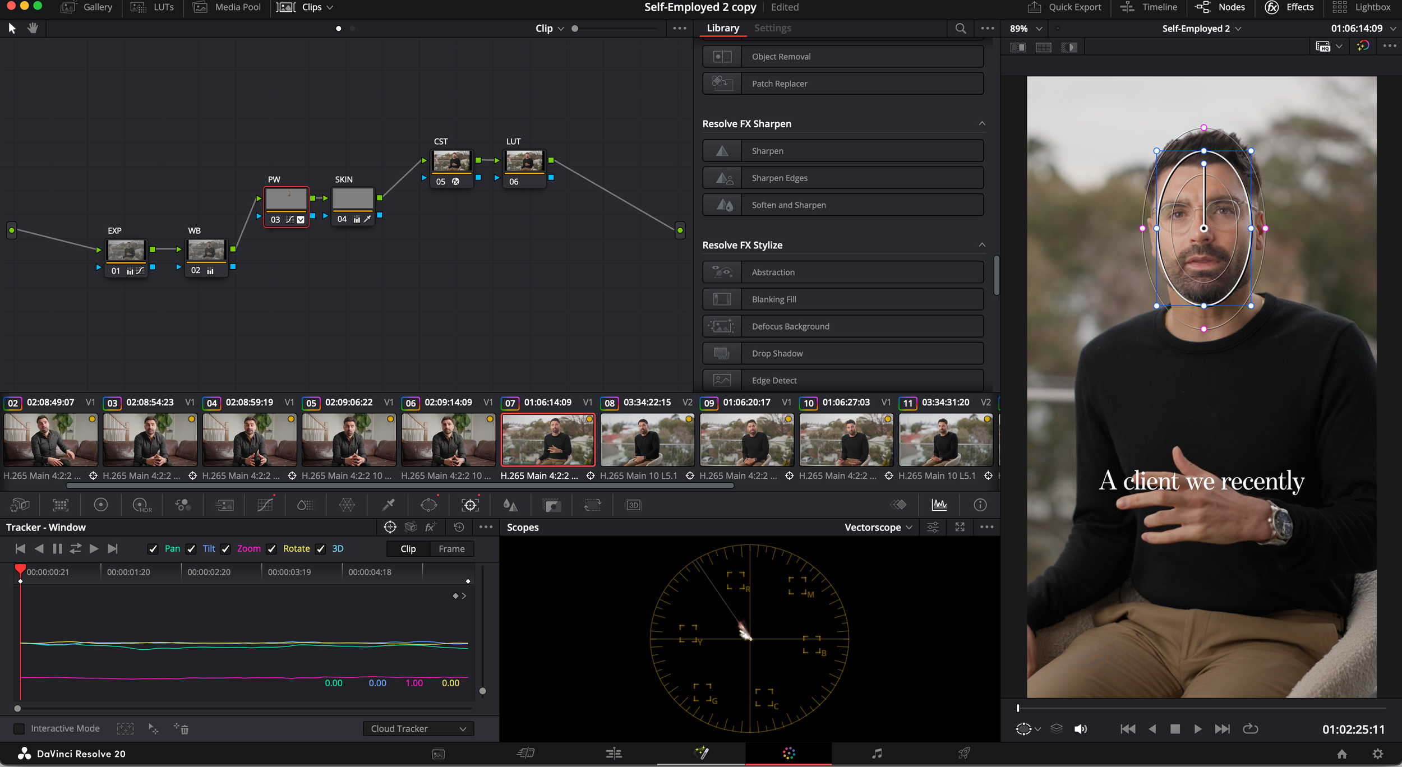This screenshot has width=1402, height=767.
Task: Select clip 08 thumbnail in timeline
Action: (647, 440)
